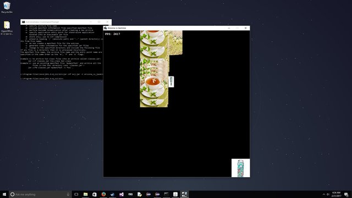Open the Recycle Bin desktop icon
This screenshot has width=352, height=198.
[7, 7]
